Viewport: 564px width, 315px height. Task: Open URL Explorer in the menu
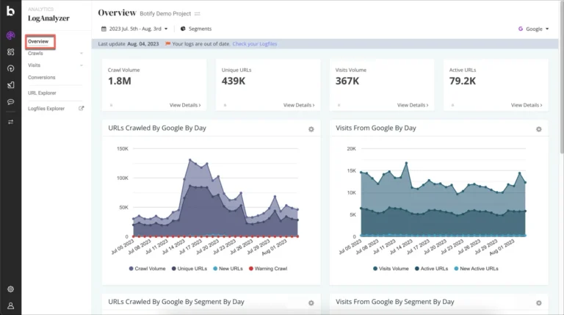point(42,93)
